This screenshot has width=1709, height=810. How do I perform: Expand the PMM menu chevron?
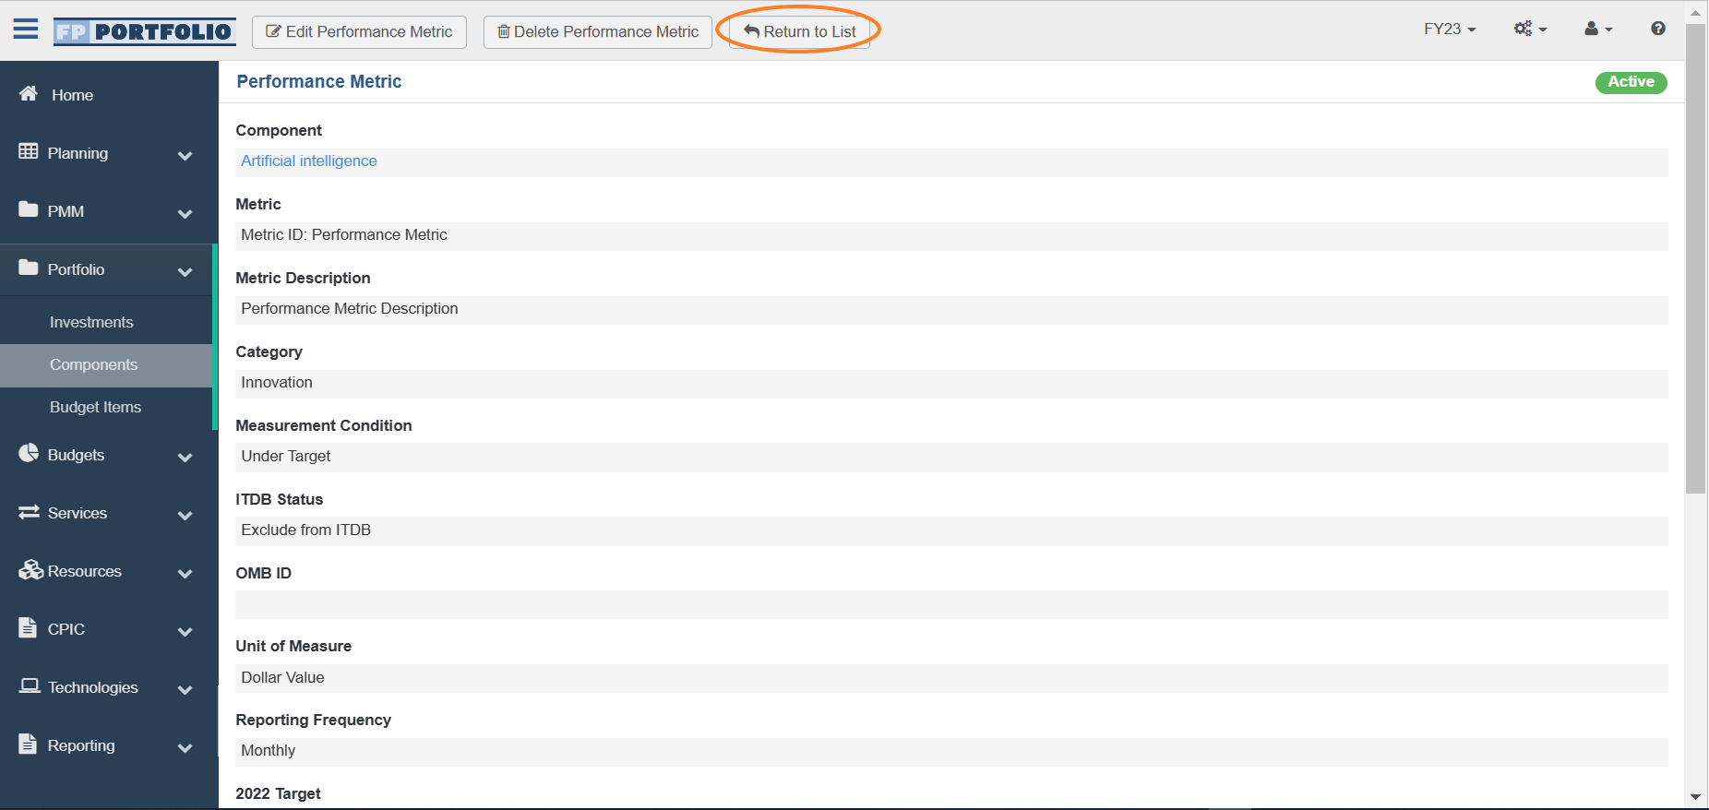tap(185, 213)
